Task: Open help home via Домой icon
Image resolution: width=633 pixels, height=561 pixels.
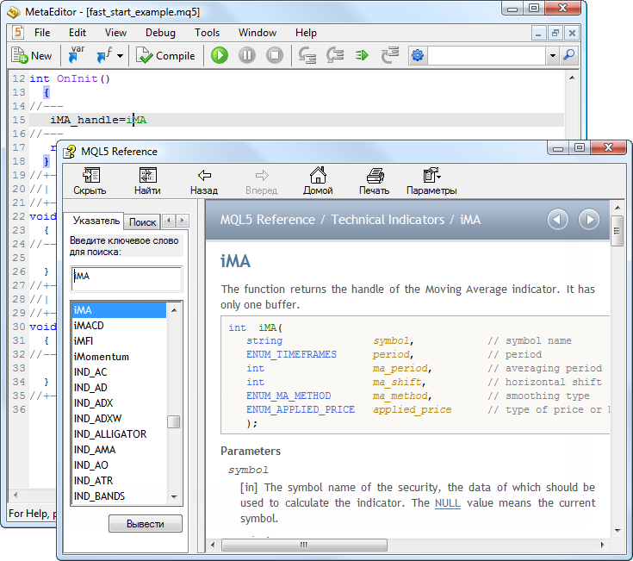Action: pos(318,181)
